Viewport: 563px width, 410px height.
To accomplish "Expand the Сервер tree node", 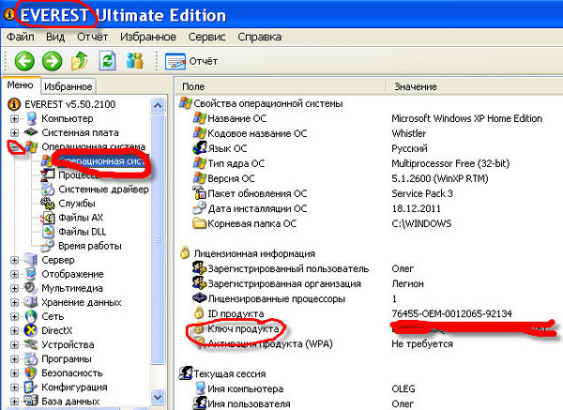I will tap(14, 260).
